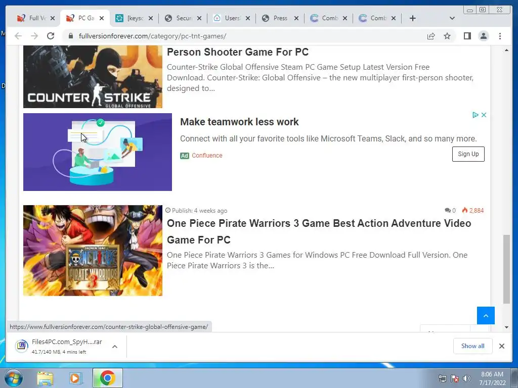Click the address bar URL
518x388 pixels.
click(152, 36)
